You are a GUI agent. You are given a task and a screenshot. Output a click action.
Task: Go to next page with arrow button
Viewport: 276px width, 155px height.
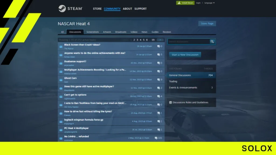point(160,40)
